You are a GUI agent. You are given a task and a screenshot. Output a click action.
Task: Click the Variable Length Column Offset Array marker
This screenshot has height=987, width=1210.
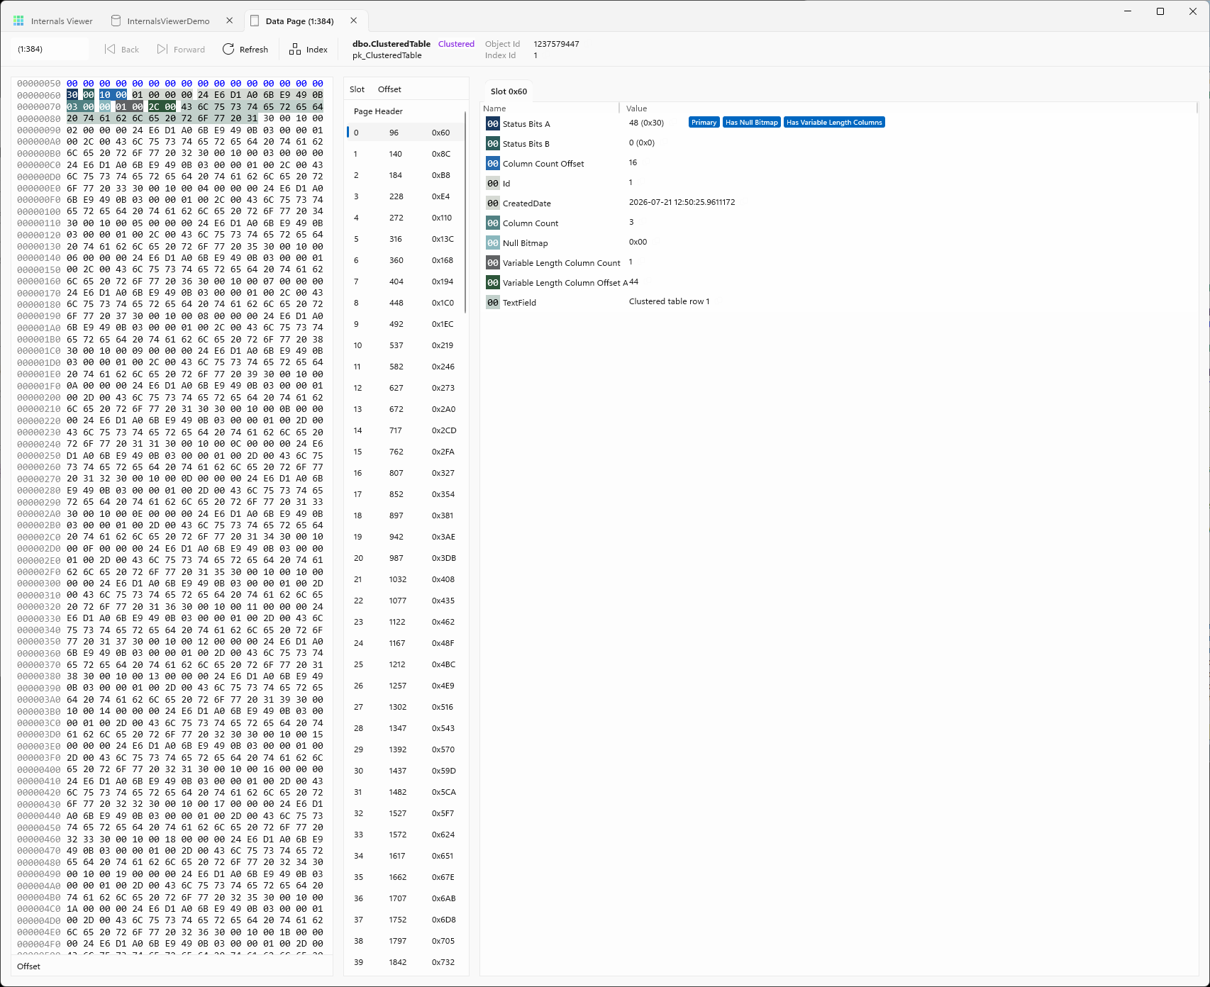pyautogui.click(x=493, y=283)
